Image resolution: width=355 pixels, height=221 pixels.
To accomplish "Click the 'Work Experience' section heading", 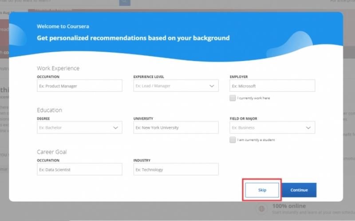I will [58, 69].
